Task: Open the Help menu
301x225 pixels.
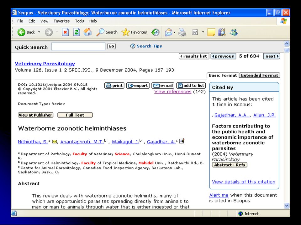Action: tap(93, 21)
